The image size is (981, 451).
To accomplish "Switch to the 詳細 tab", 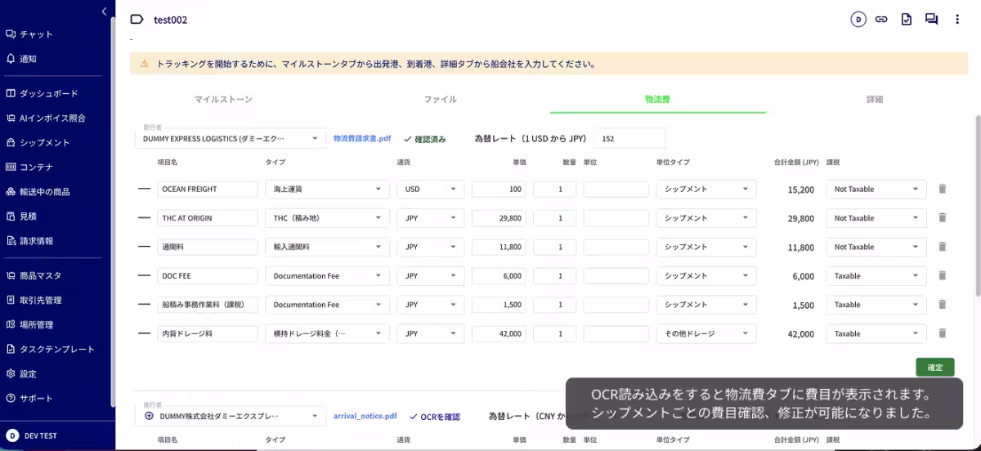I will [x=875, y=99].
